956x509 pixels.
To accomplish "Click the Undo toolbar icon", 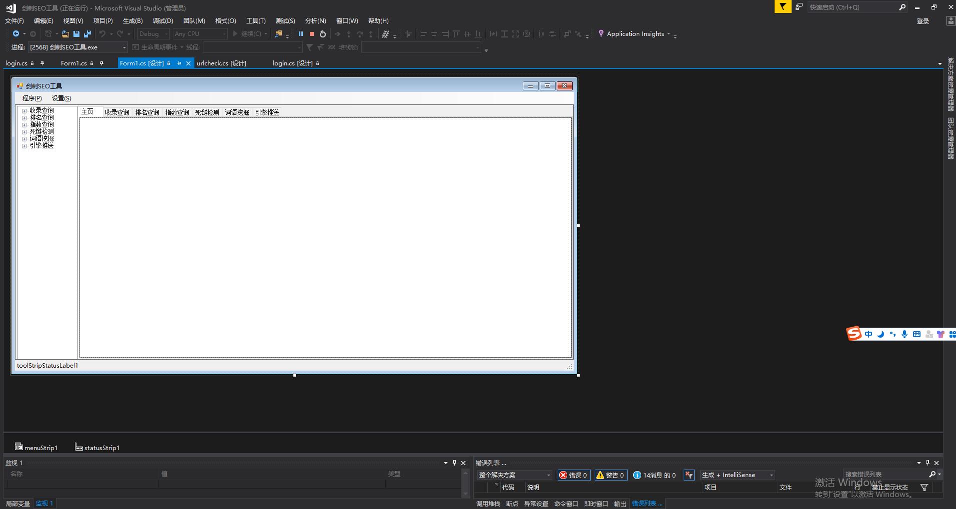I will [102, 34].
